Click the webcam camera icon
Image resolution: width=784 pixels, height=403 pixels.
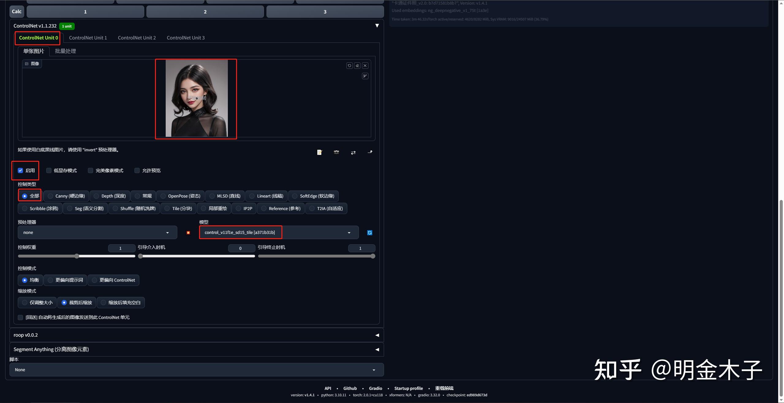pos(336,152)
